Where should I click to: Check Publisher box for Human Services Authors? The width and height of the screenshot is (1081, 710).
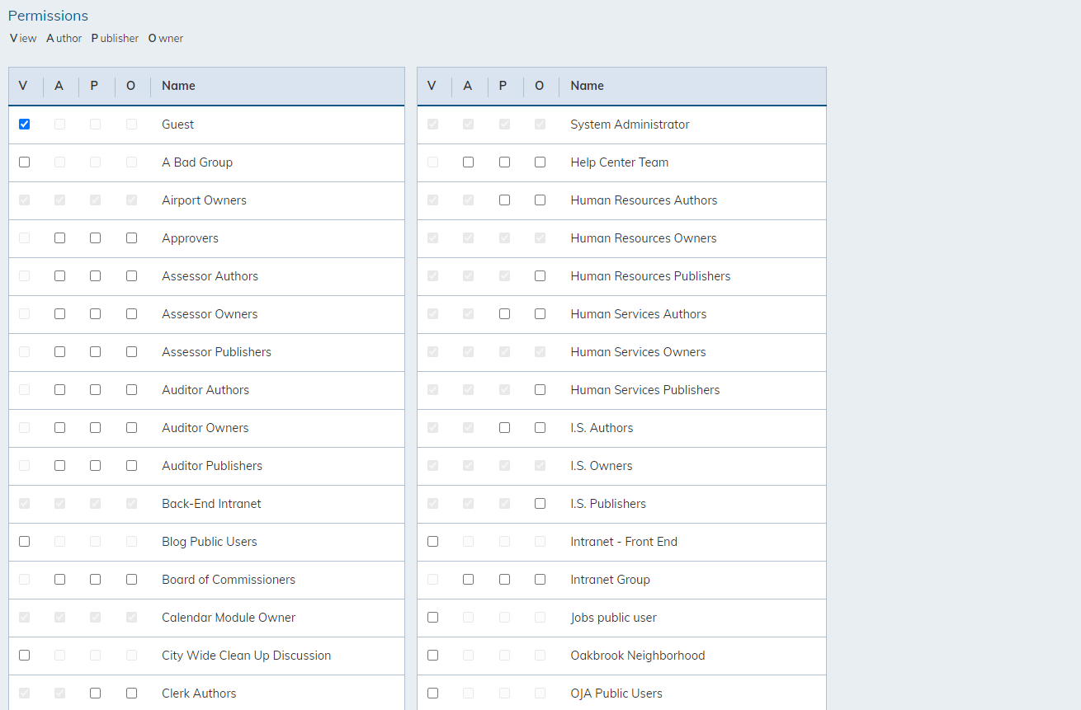[x=504, y=314]
